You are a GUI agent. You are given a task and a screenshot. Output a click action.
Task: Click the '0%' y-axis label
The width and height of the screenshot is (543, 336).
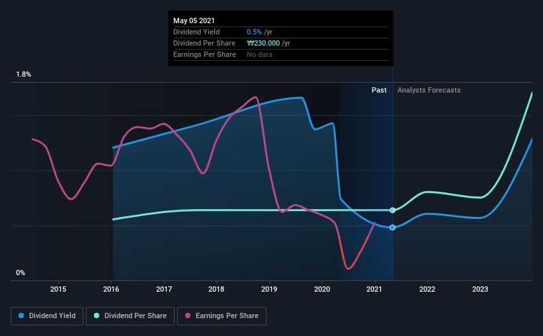point(21,273)
